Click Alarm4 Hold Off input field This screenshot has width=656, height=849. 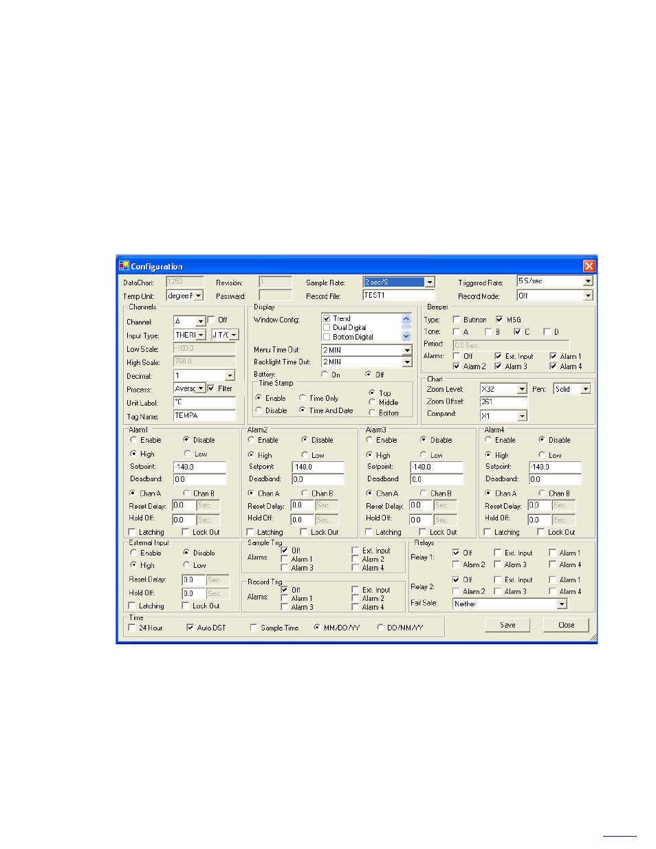click(539, 520)
